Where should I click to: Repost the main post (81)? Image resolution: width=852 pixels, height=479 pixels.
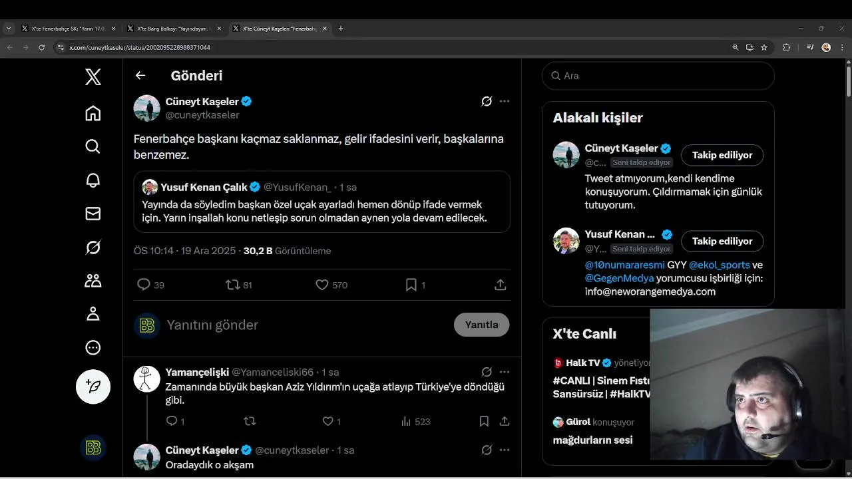(x=239, y=285)
